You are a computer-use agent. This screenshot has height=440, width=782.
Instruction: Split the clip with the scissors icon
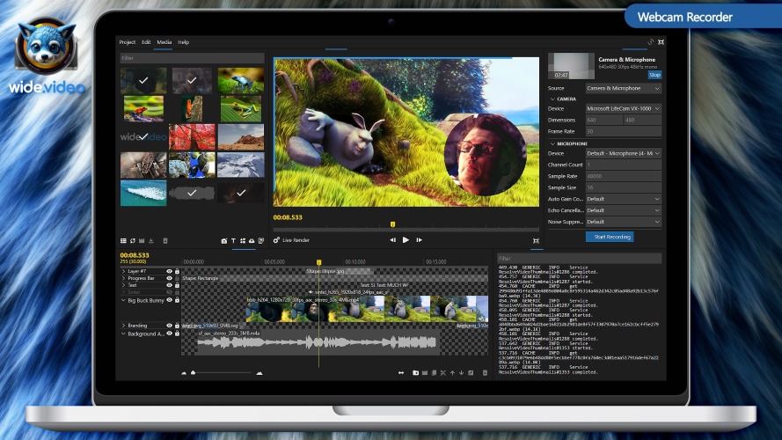point(442,372)
